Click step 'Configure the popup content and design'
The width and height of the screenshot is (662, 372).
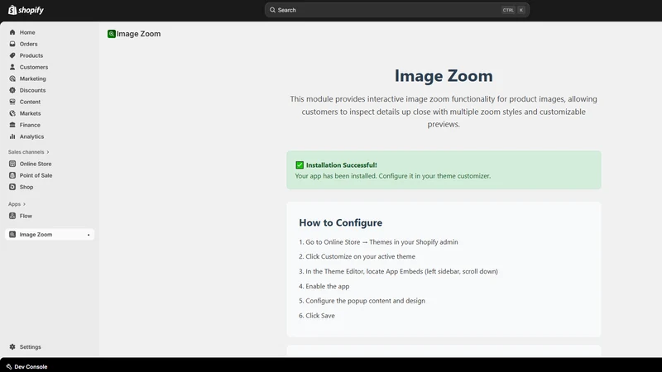point(362,301)
